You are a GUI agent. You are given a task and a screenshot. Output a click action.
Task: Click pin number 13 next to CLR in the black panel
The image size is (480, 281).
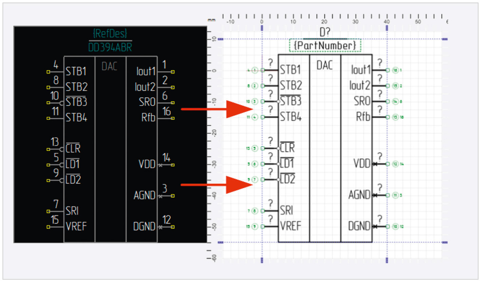pyautogui.click(x=55, y=142)
